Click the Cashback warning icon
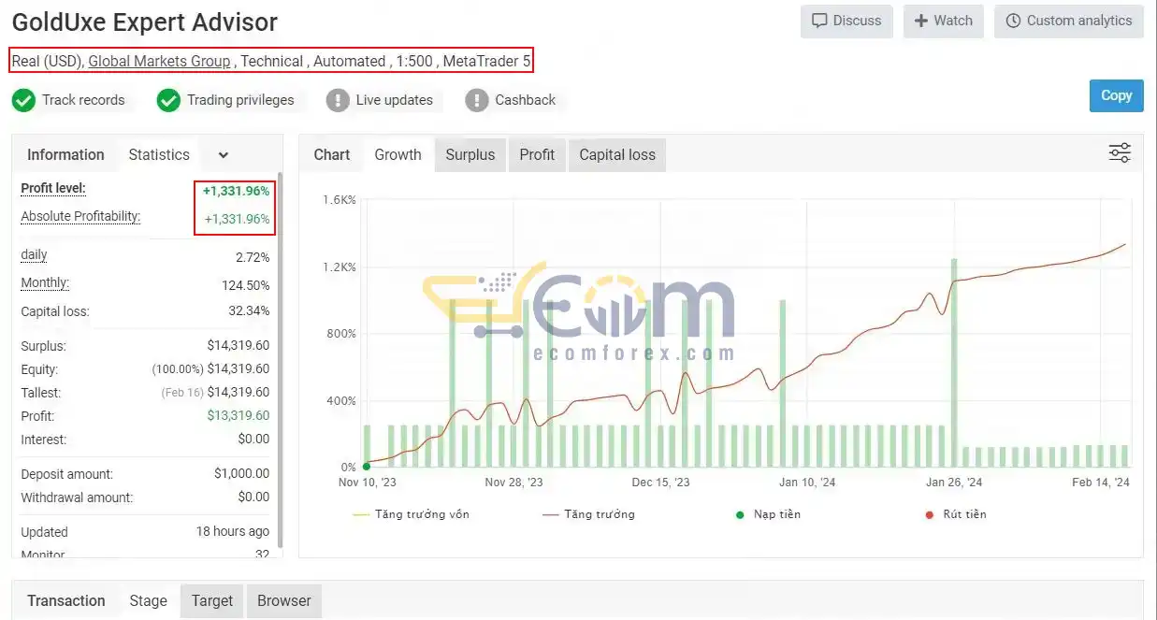 tap(477, 100)
